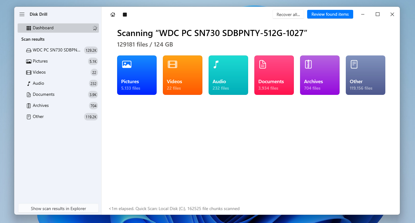Image resolution: width=415 pixels, height=223 pixels.
Task: Open the blue Pictures card title
Action: (x=130, y=82)
